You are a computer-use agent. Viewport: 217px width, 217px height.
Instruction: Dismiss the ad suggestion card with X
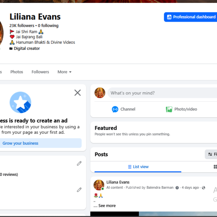point(77,93)
